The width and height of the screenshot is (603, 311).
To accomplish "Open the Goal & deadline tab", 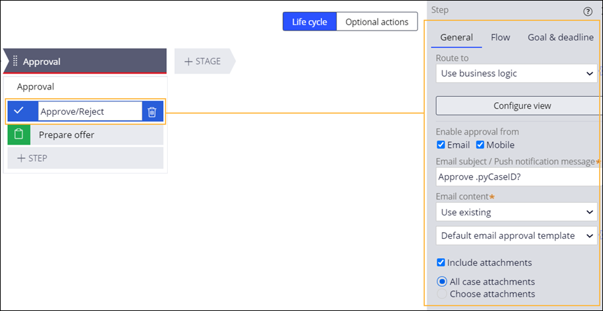I will click(561, 37).
